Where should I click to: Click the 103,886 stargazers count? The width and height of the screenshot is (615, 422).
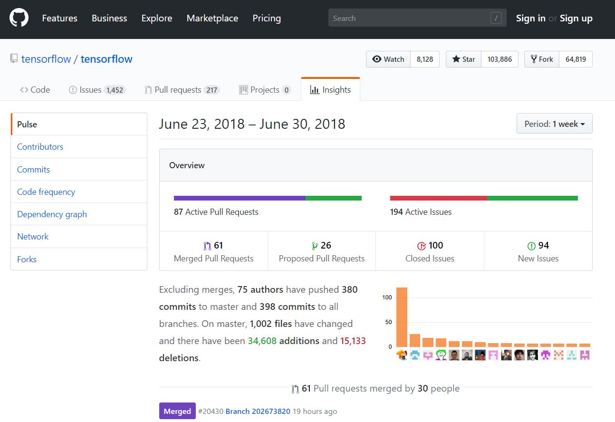tap(500, 59)
